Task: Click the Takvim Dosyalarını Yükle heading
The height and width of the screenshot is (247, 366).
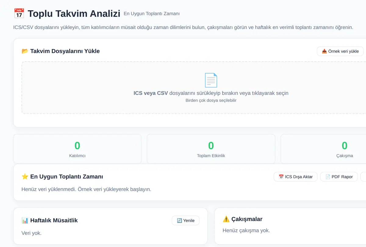Action: point(65,51)
